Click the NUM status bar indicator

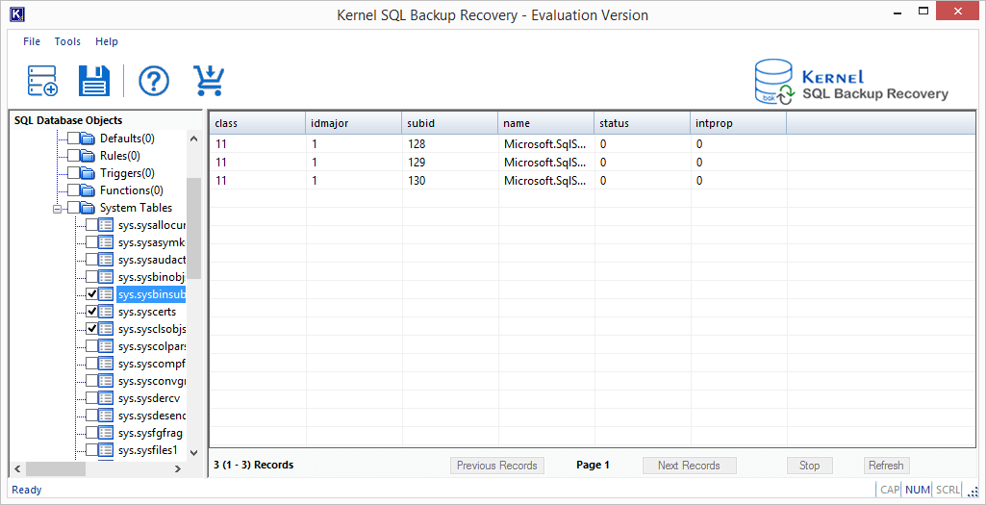click(917, 490)
